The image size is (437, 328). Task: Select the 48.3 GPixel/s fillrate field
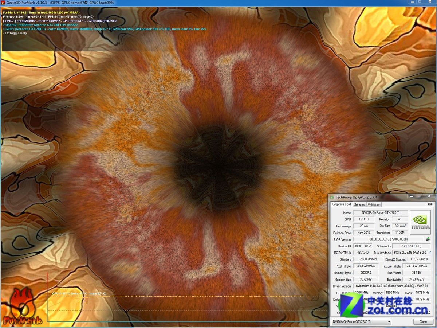pos(366,266)
